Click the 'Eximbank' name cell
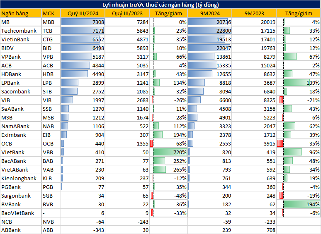This screenshot has height=234, width=321. [21, 135]
